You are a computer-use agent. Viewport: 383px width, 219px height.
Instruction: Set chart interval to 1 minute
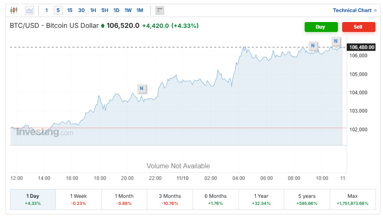46,10
